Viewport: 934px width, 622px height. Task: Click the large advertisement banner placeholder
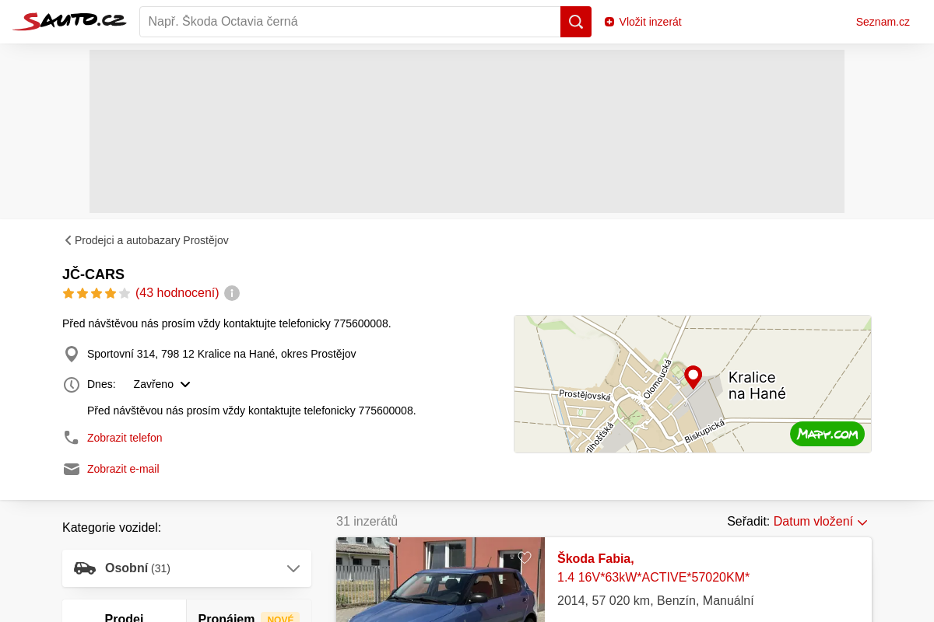(467, 131)
